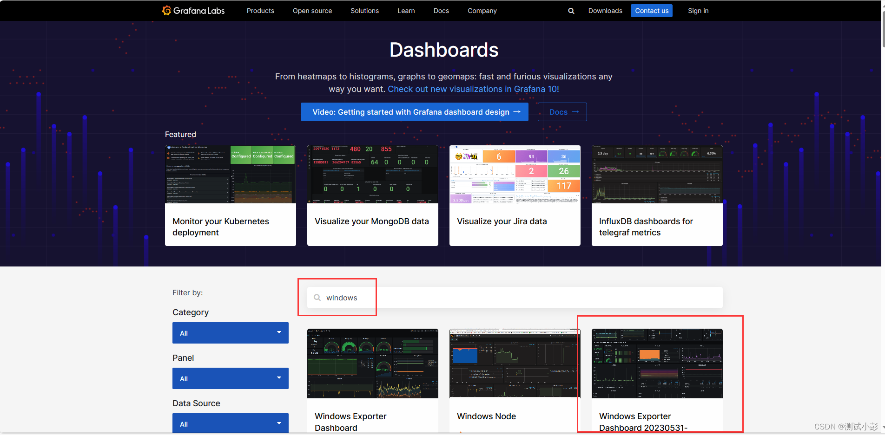Go to the Downloads page
This screenshot has width=885, height=435.
click(605, 11)
